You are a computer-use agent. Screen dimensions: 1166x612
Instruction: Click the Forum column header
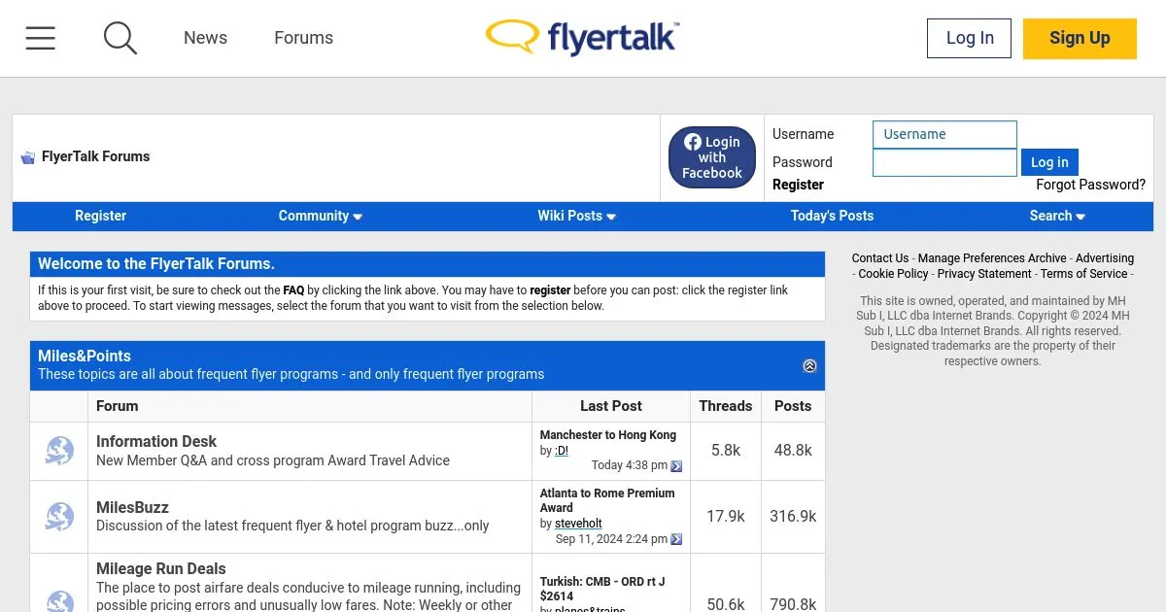pyautogui.click(x=117, y=406)
